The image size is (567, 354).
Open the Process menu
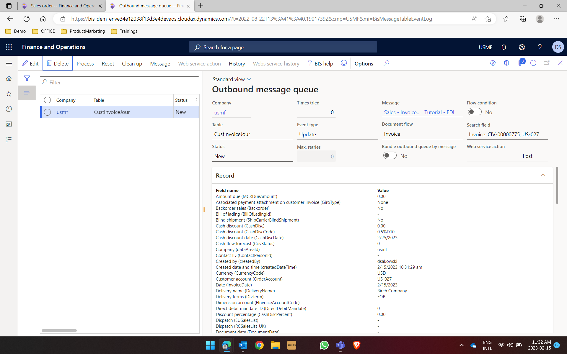tap(85, 63)
